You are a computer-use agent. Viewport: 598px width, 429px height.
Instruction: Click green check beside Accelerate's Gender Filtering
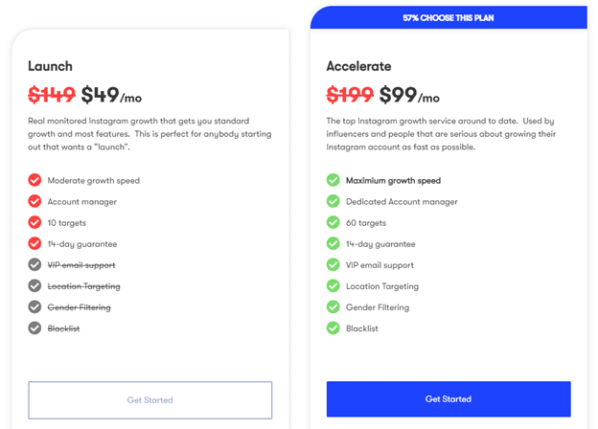333,307
